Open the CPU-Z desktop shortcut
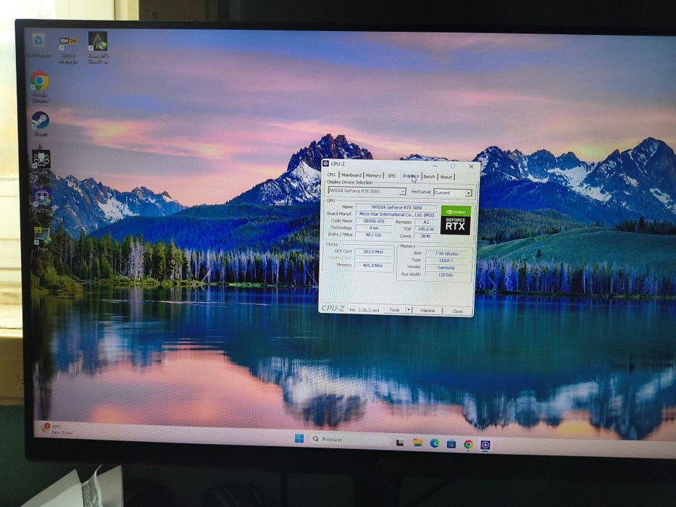The image size is (676, 507). pos(41,201)
